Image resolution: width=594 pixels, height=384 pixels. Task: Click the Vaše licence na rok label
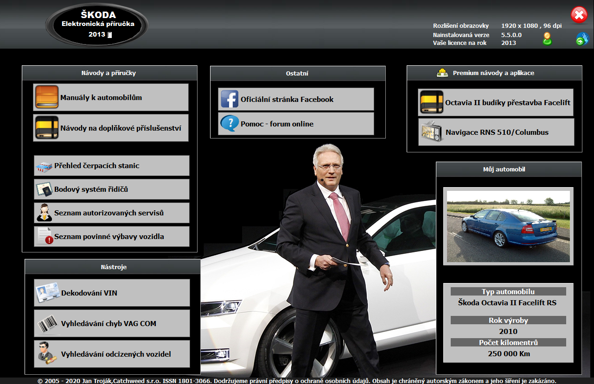click(x=460, y=43)
